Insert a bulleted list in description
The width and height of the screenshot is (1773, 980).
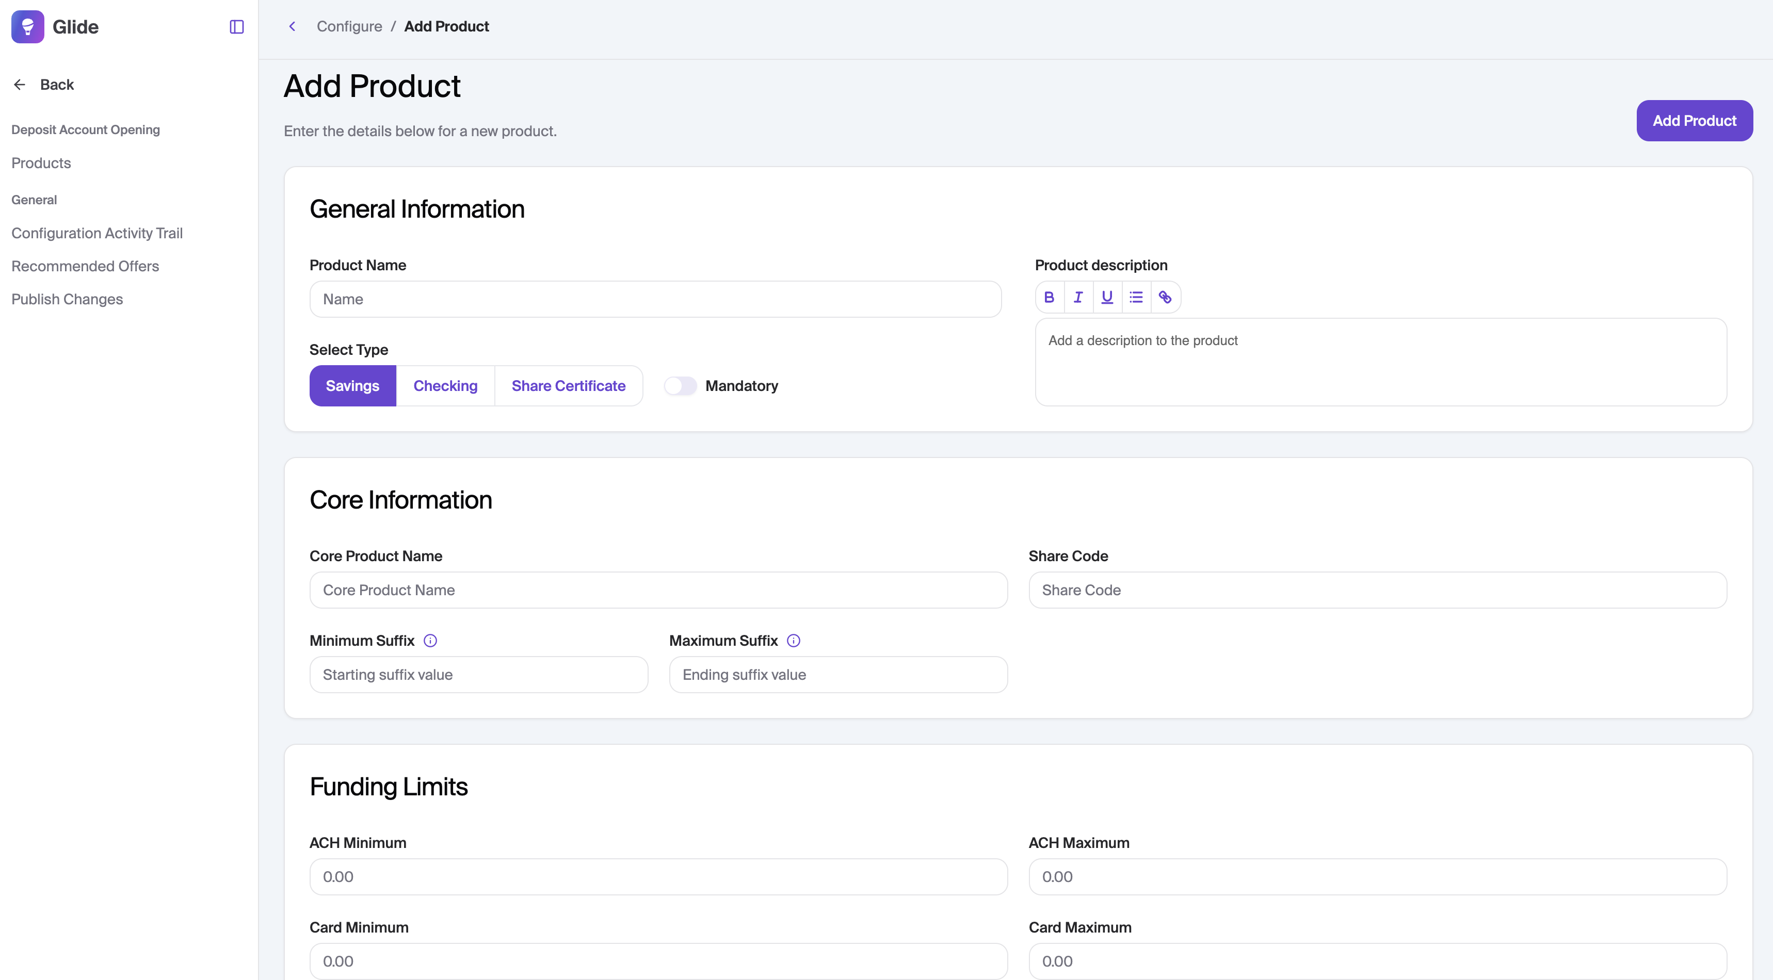pos(1136,297)
